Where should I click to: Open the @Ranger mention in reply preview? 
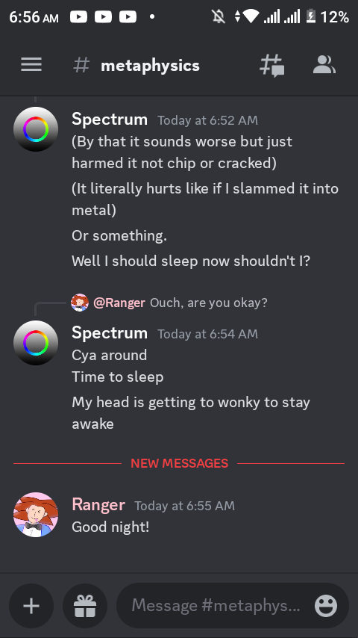tap(119, 303)
